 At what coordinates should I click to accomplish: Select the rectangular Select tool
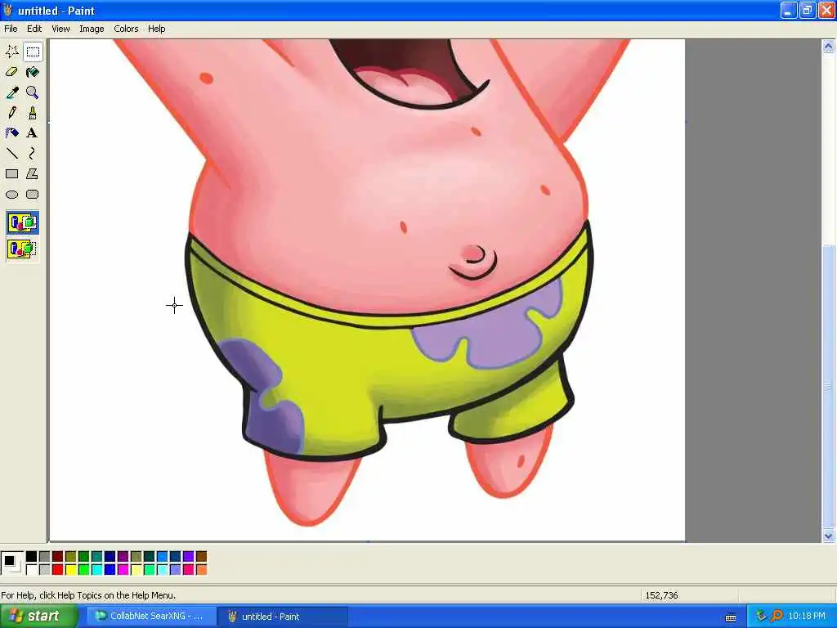click(x=33, y=52)
